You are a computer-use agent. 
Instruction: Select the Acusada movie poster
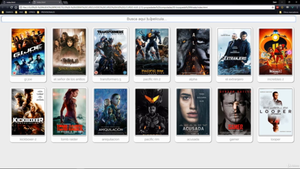pos(193,112)
